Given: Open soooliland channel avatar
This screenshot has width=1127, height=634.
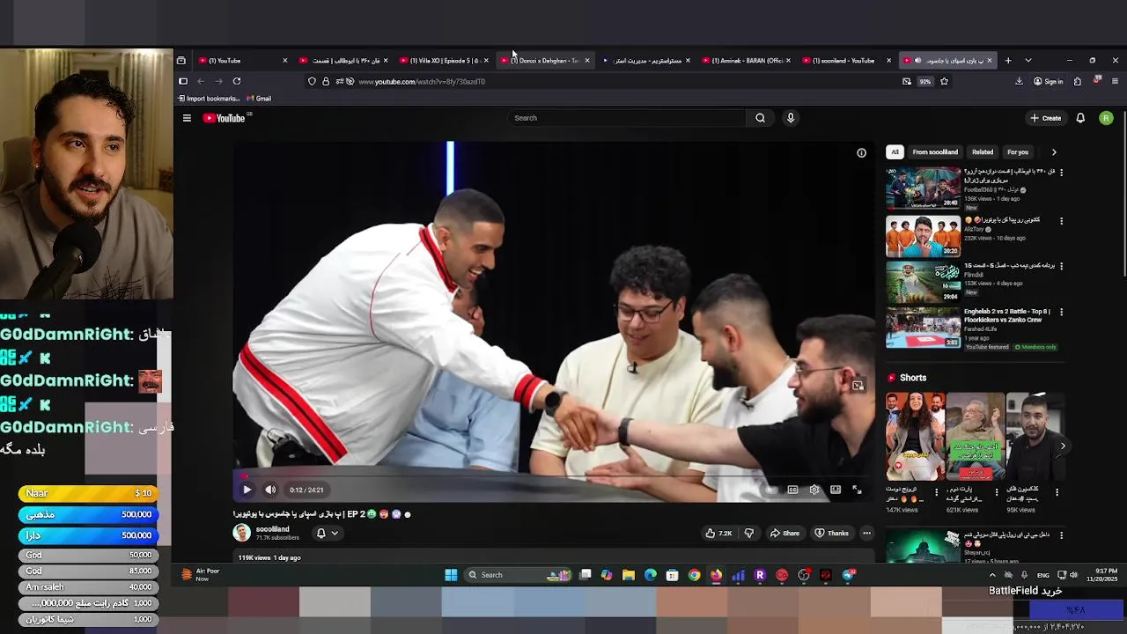Looking at the screenshot, I should click(241, 533).
